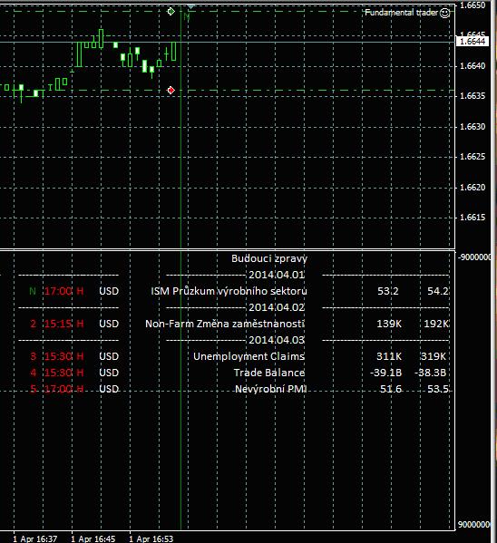
Task: Click the 1 Apr 16:53 time axis label
Action: (151, 538)
